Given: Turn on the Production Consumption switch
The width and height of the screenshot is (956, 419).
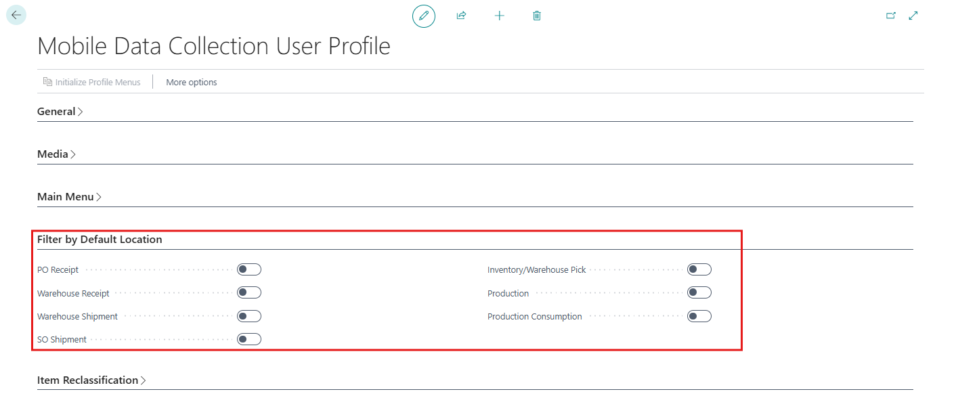Looking at the screenshot, I should pos(699,315).
